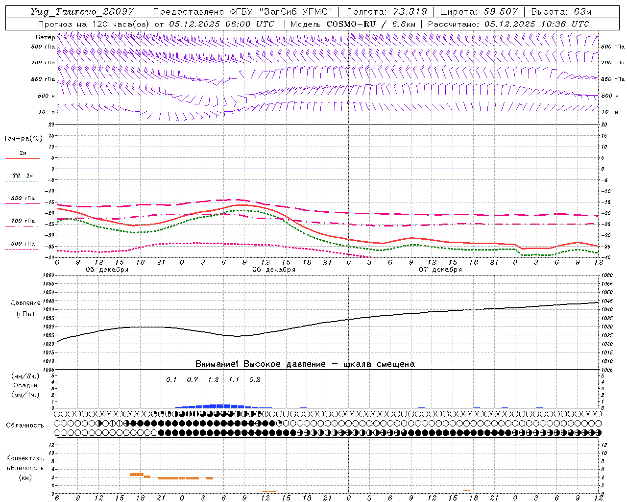Select the 0.7 precipitation amount value
This screenshot has width=627, height=502.
[x=193, y=379]
